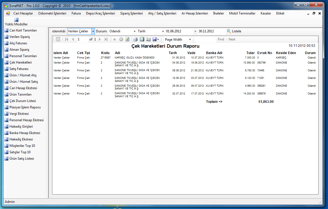Open the Durum Odendi dropdown
Image resolution: width=328 pixels, height=209 pixels.
[x=134, y=31]
